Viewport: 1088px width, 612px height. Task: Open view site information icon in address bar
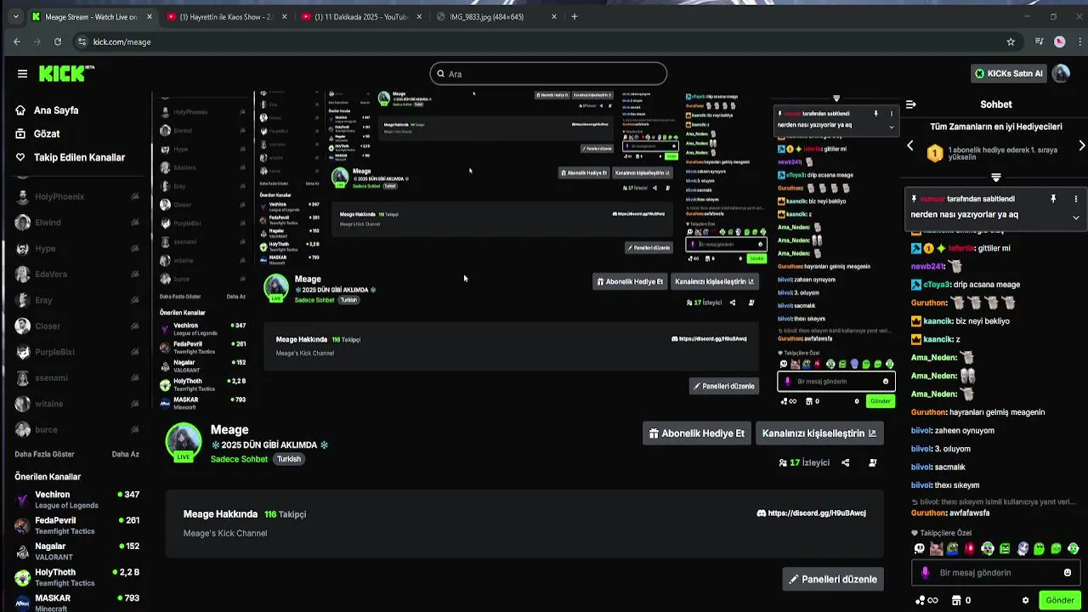82,42
